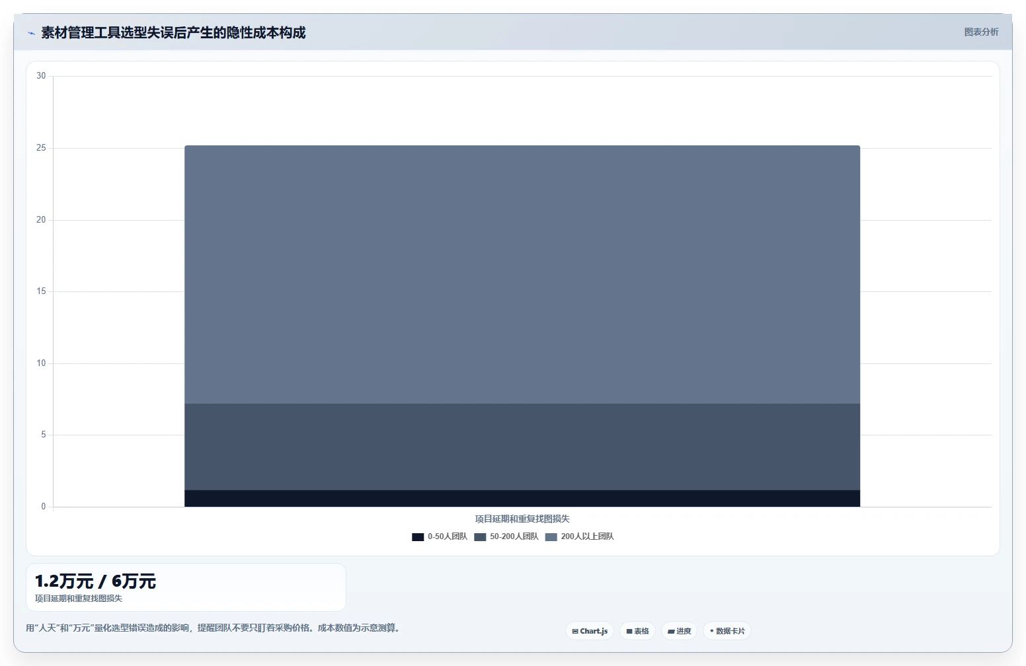The image size is (1026, 666).
Task: Click the 1.2万元 / 6万元 value card
Action: pos(186,587)
